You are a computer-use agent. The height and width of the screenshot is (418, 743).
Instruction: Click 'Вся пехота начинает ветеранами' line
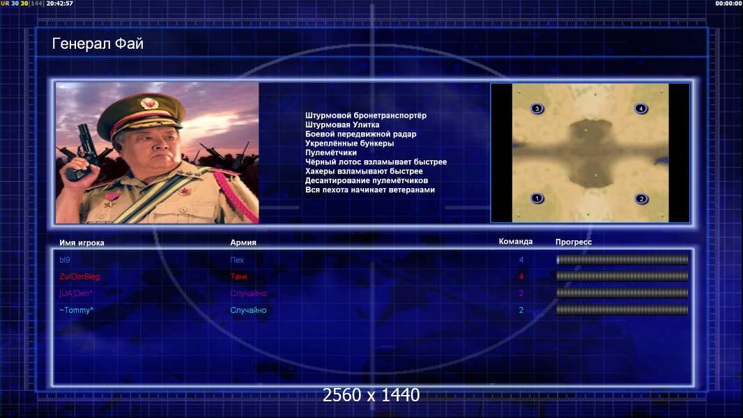coord(370,189)
